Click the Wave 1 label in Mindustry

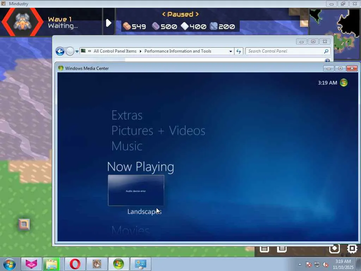[x=60, y=19]
